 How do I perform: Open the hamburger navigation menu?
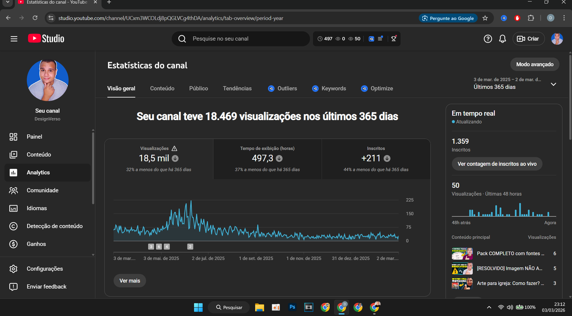(14, 39)
